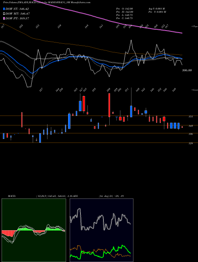
Task: Click the 'Pre V: 0.001 M' value
Action: [157, 12]
